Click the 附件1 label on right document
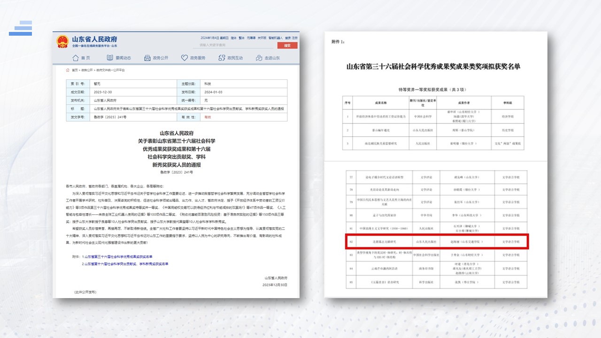The width and height of the screenshot is (601, 338). pos(338,42)
